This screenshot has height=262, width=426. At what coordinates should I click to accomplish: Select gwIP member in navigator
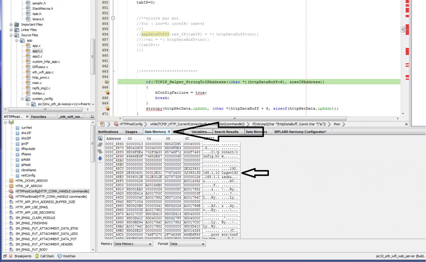pyautogui.click(x=24, y=144)
